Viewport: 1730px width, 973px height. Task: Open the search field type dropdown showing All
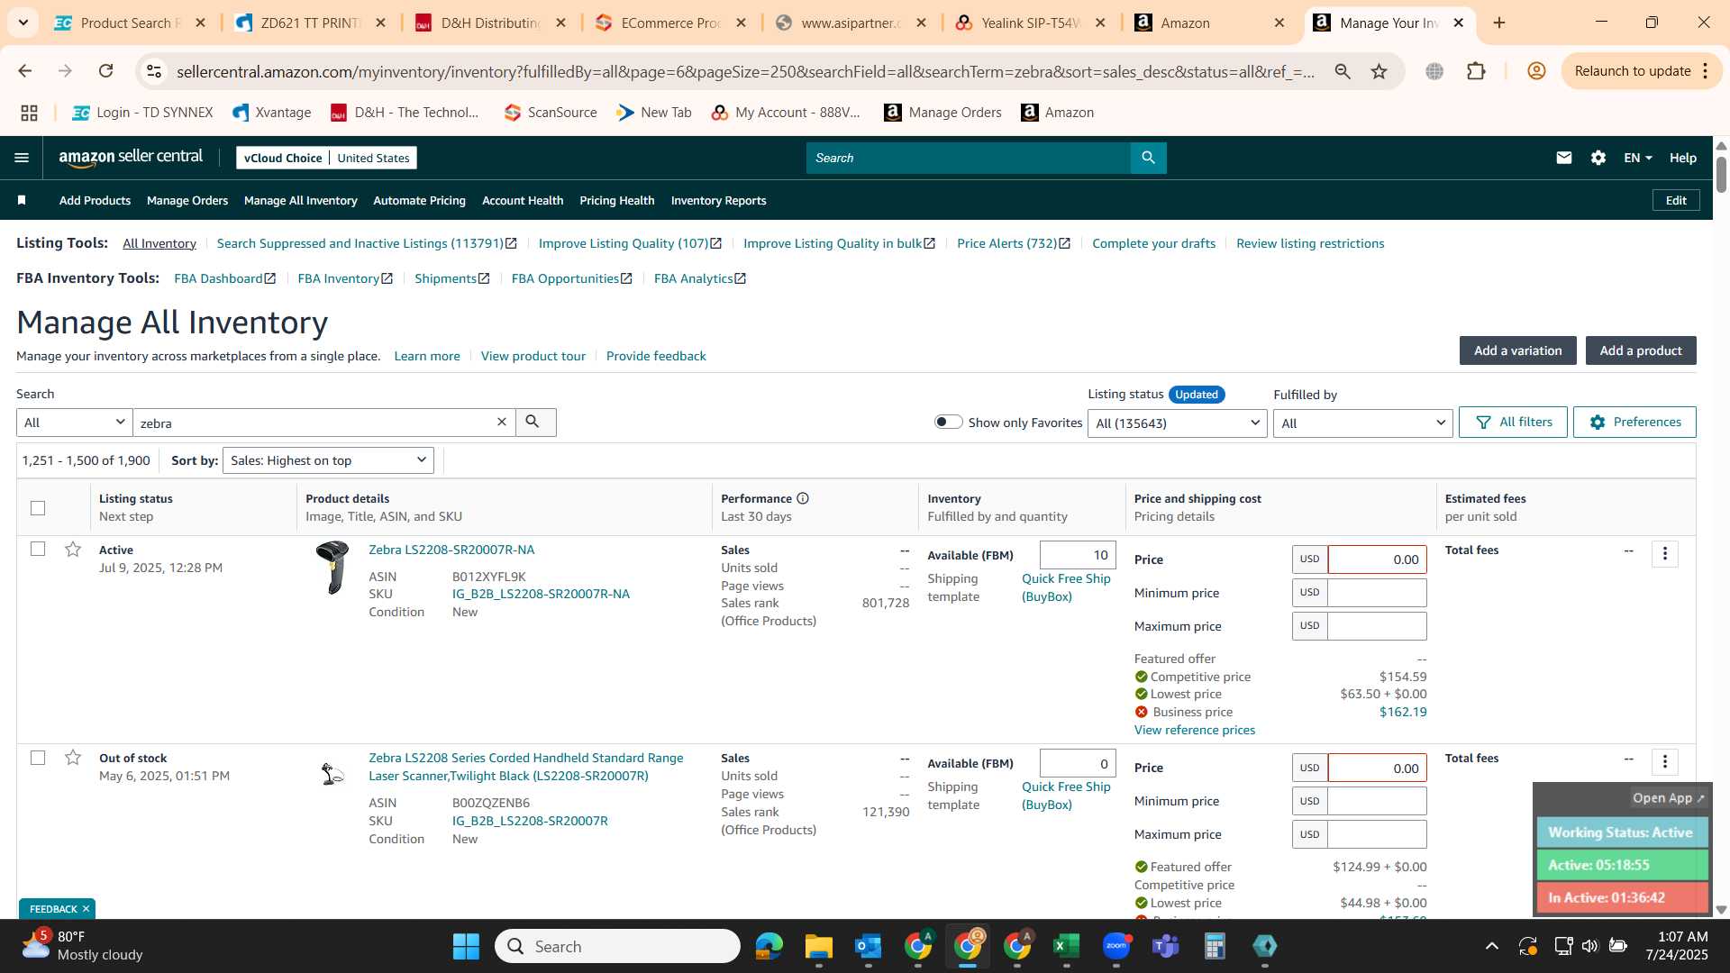(x=75, y=423)
